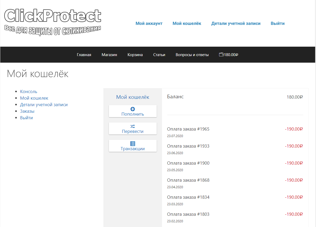Click the Мой кошелёк page title

pos(38,74)
